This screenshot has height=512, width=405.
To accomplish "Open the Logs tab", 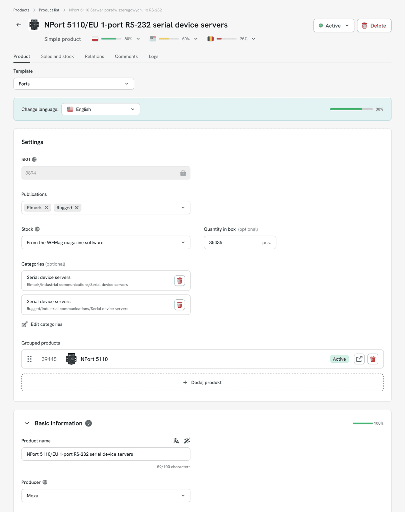I will (154, 56).
